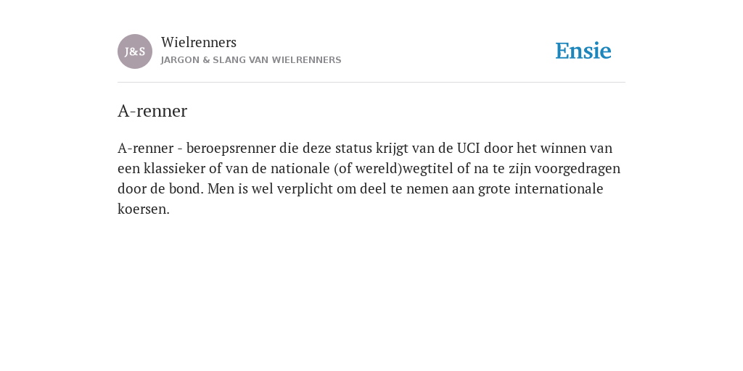This screenshot has height=371, width=743.
Task: Click the final word koersen
Action: click(144, 209)
